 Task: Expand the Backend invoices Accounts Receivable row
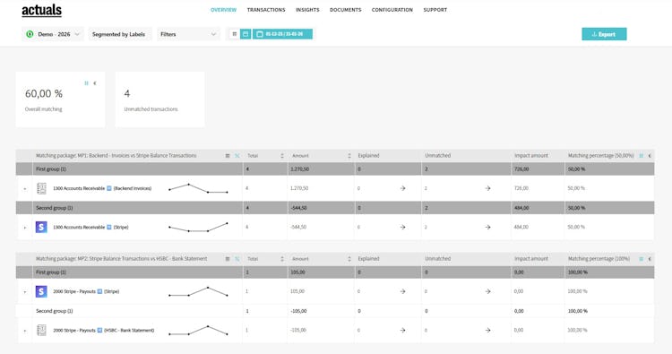coord(25,188)
